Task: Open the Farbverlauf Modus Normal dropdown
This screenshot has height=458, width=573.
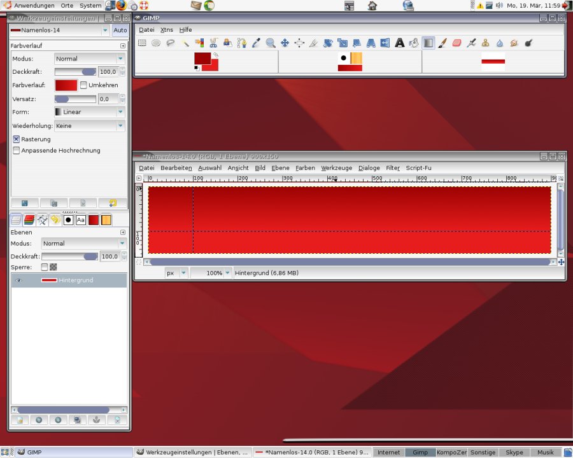Action: pyautogui.click(x=90, y=59)
